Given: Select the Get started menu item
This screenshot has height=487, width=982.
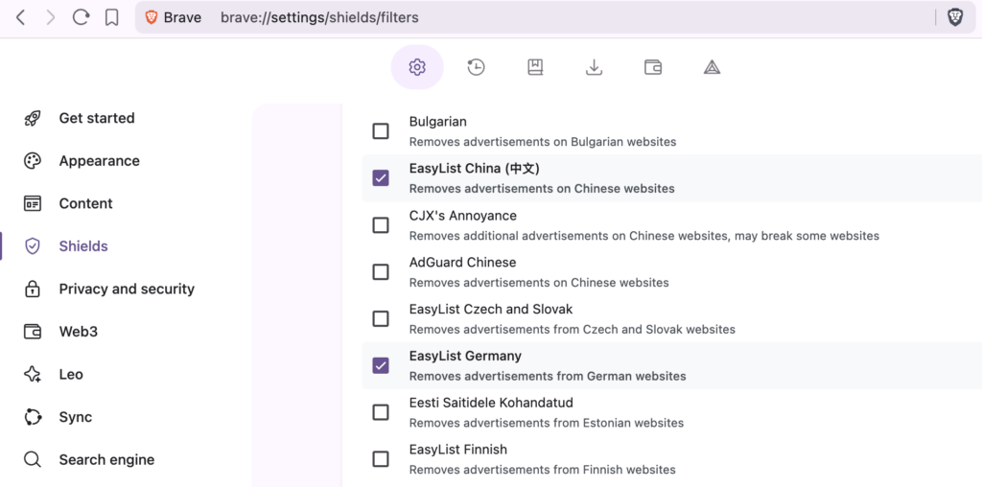Looking at the screenshot, I should tap(96, 118).
